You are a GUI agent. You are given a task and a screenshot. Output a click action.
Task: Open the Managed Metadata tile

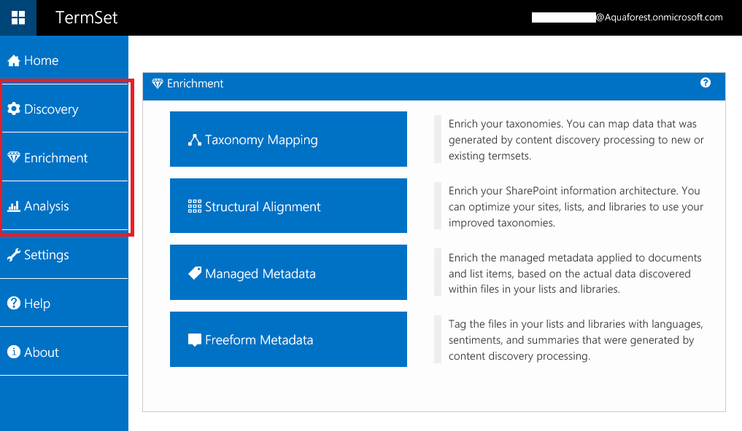click(x=288, y=273)
